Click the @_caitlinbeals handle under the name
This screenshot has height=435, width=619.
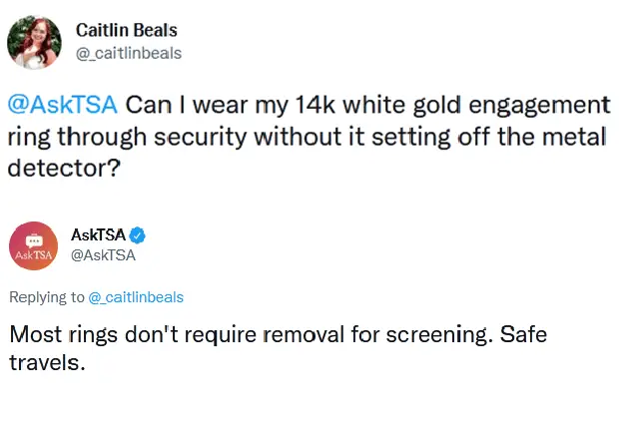coord(129,53)
